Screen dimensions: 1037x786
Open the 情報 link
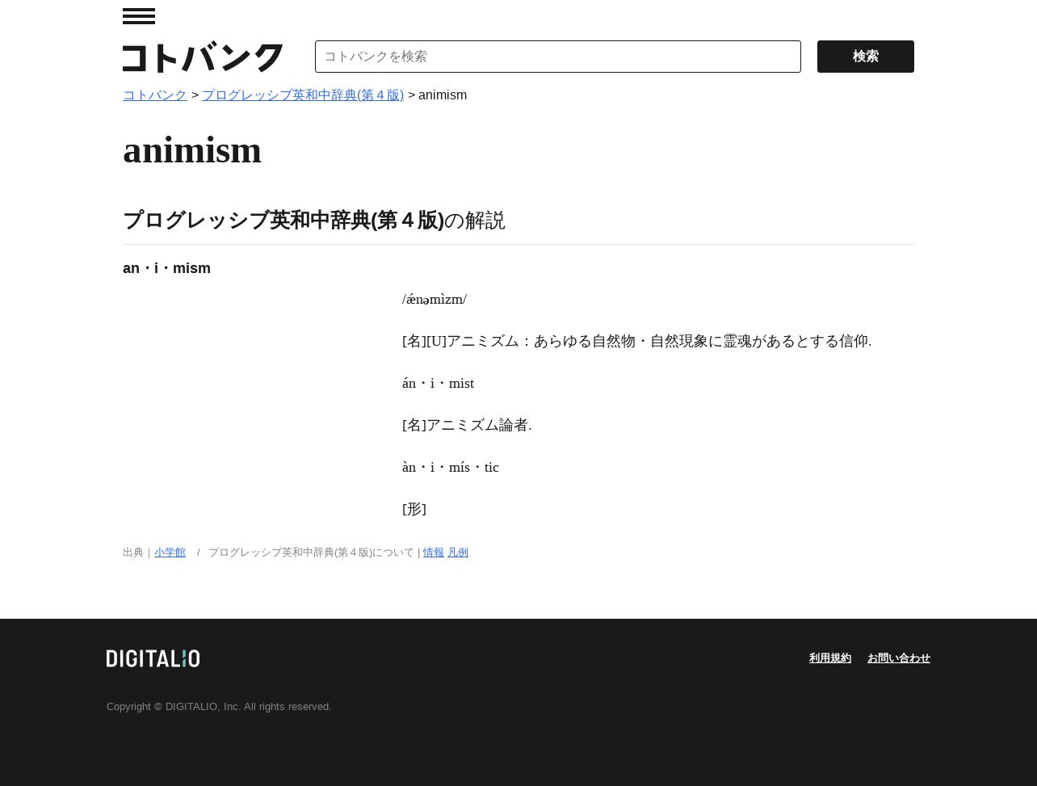(x=434, y=553)
